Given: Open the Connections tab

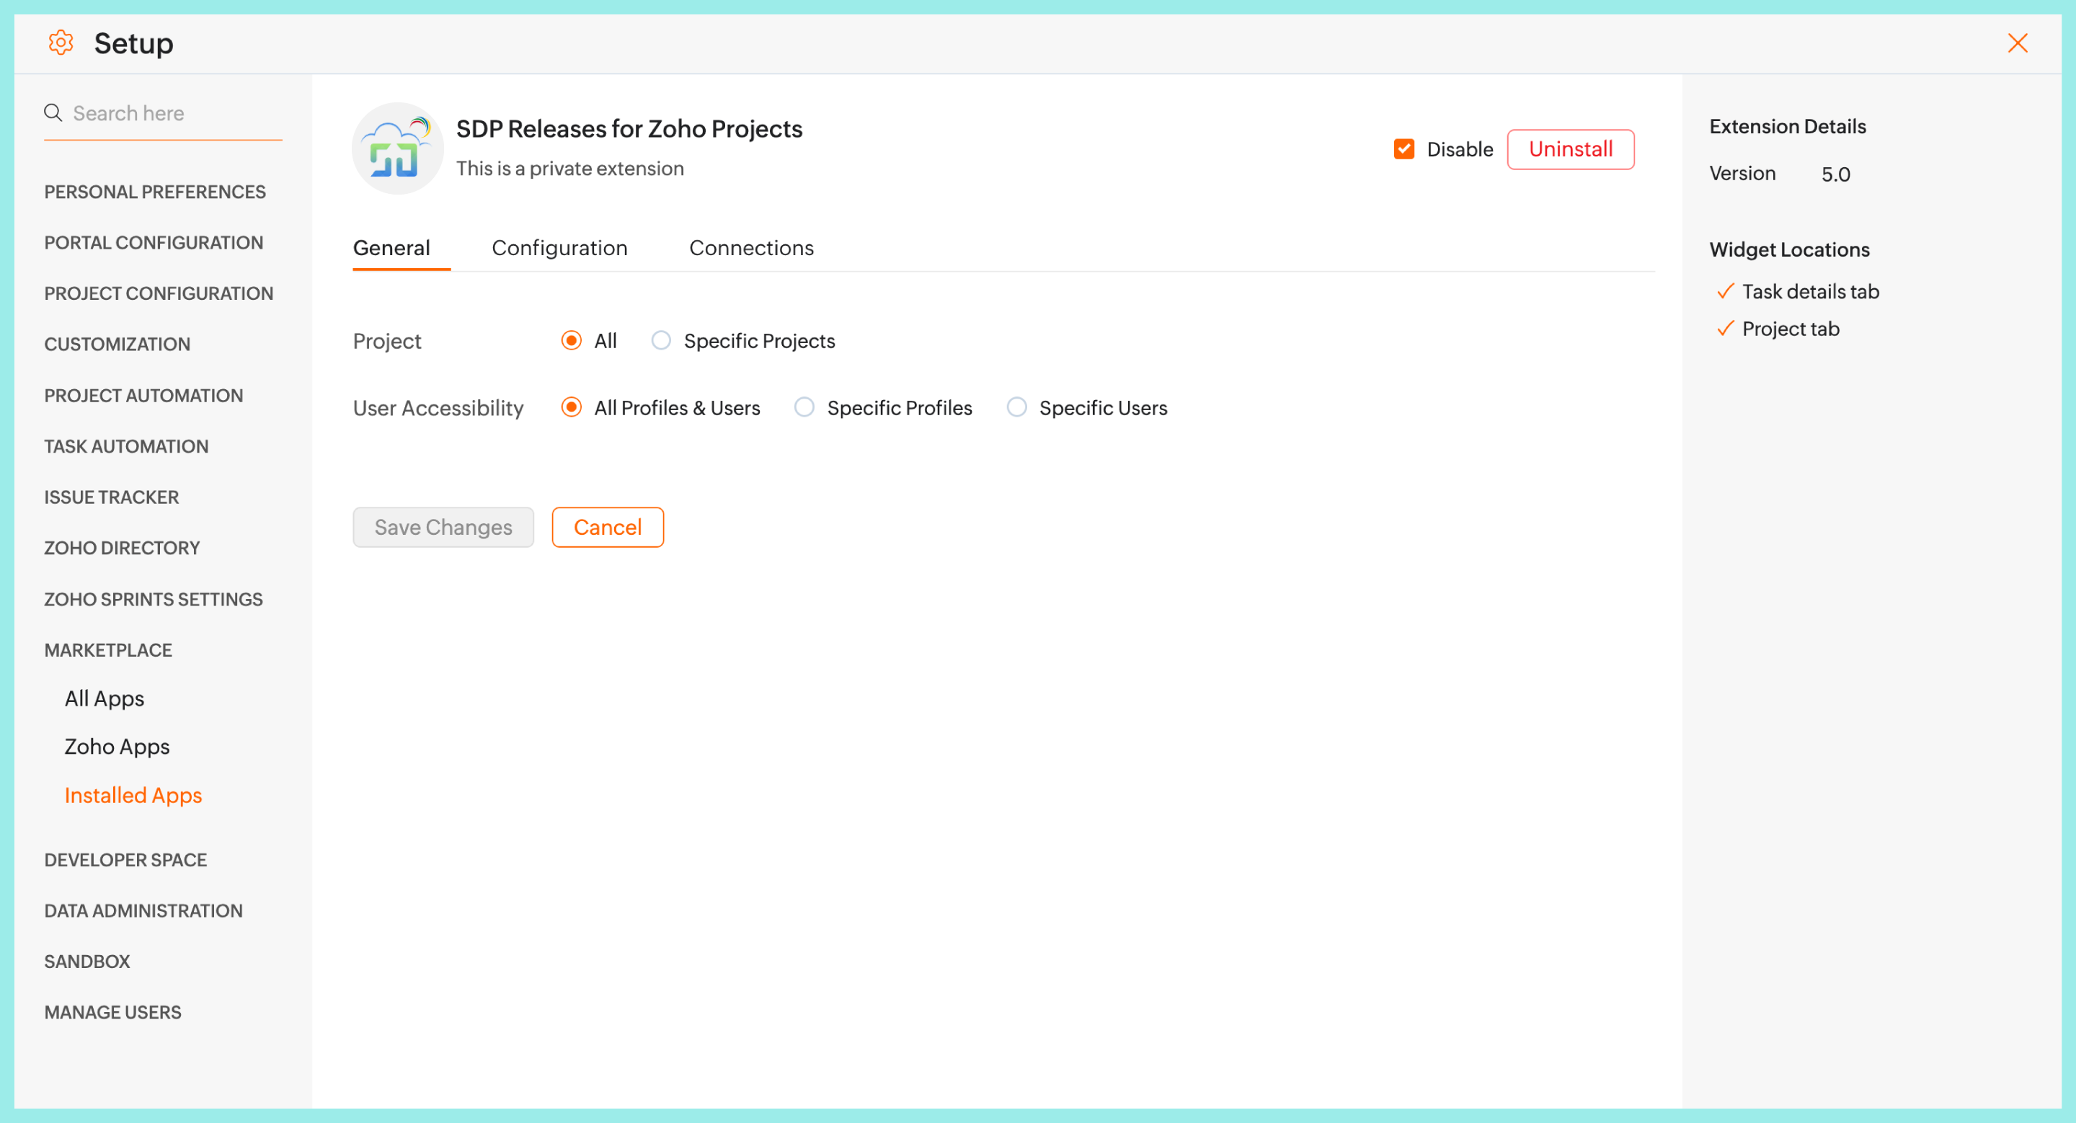Looking at the screenshot, I should (751, 248).
